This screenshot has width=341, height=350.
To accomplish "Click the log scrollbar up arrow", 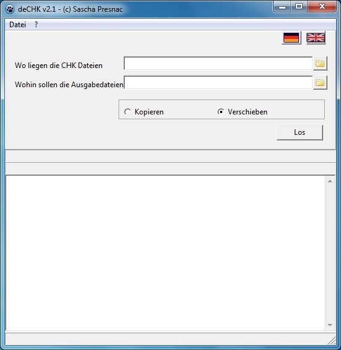I will 330,181.
